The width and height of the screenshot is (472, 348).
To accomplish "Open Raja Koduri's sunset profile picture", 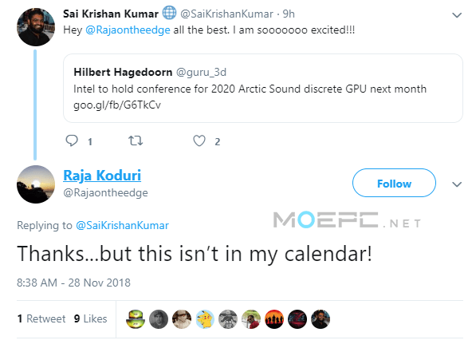I will (36, 184).
